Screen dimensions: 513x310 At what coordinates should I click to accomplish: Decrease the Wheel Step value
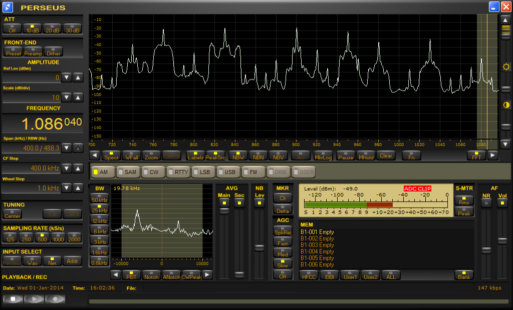[x=67, y=188]
